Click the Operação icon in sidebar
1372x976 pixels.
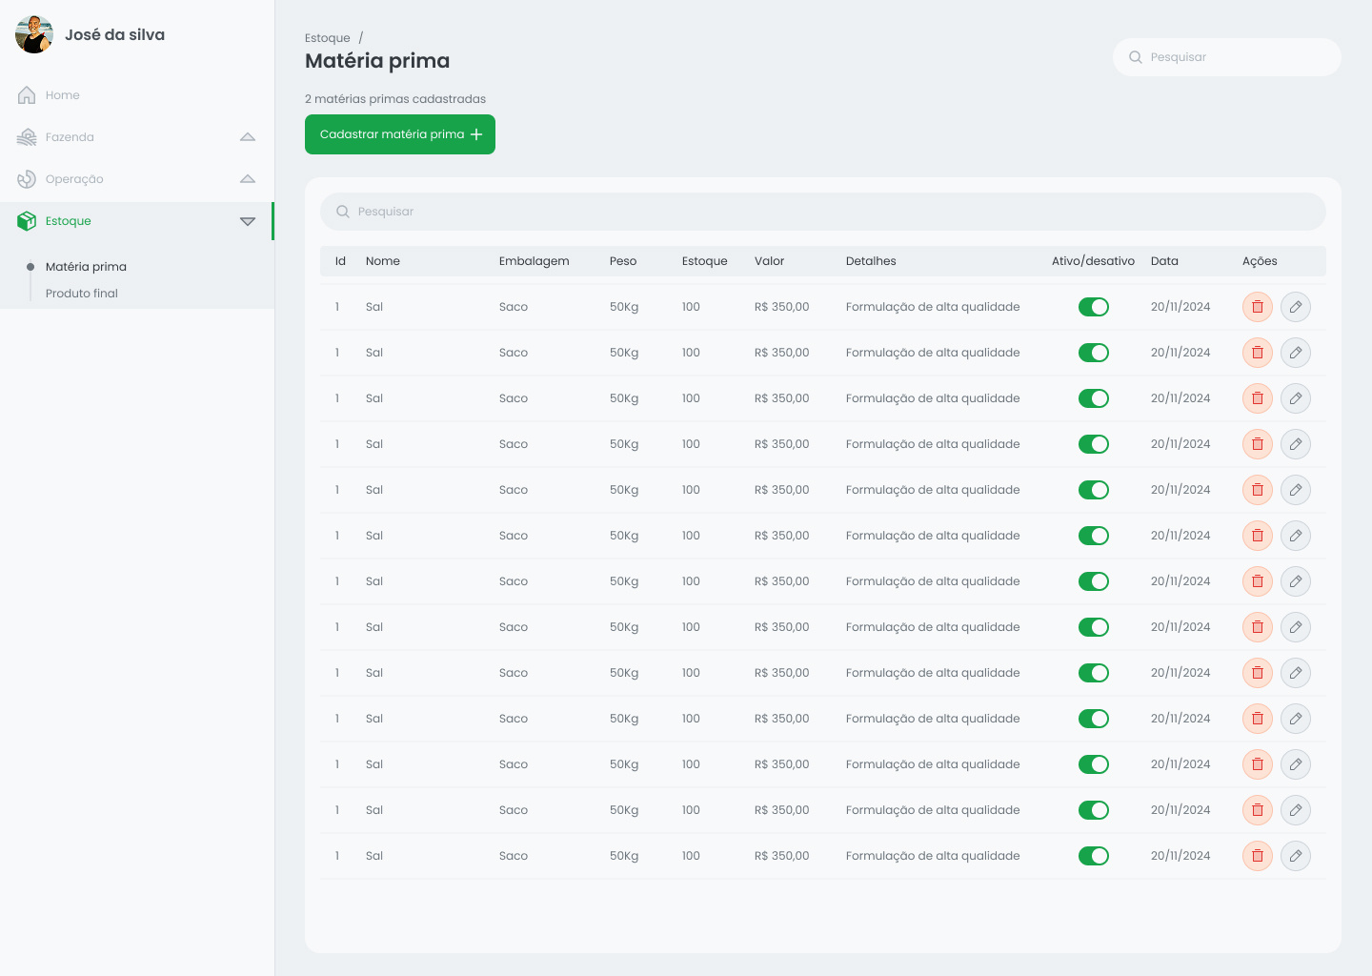27,178
